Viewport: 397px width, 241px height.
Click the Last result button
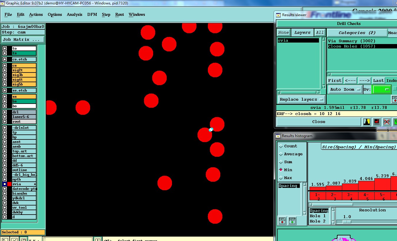378,80
